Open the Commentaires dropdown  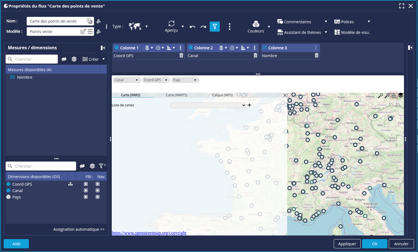tap(326, 22)
